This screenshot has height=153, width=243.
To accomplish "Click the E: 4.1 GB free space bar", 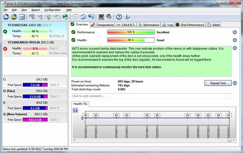I will coord(35,108).
